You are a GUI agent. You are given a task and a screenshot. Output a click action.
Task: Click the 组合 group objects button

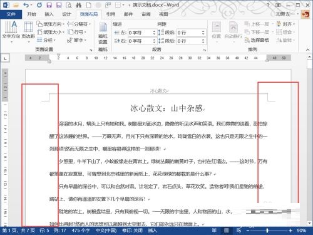coord(285,32)
